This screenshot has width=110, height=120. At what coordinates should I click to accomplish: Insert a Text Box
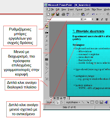[101, 102]
